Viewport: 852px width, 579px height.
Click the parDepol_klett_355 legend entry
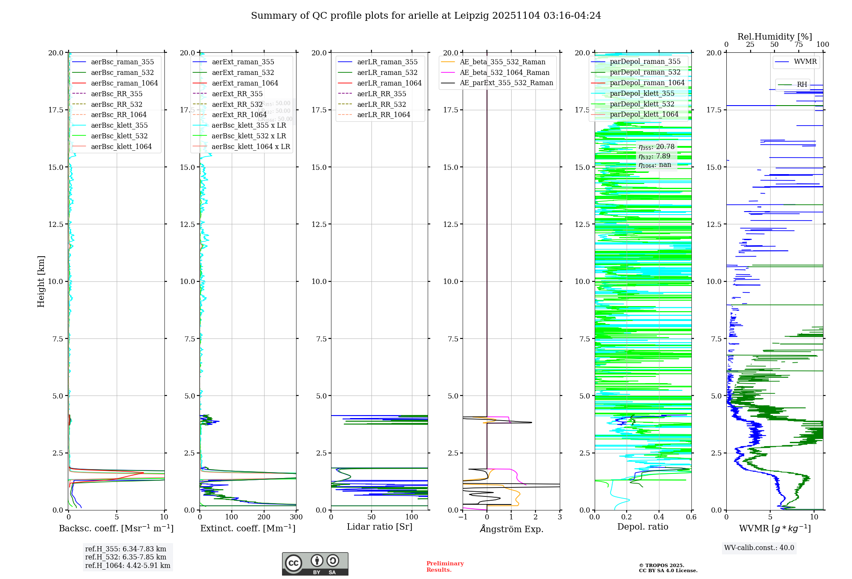(642, 94)
